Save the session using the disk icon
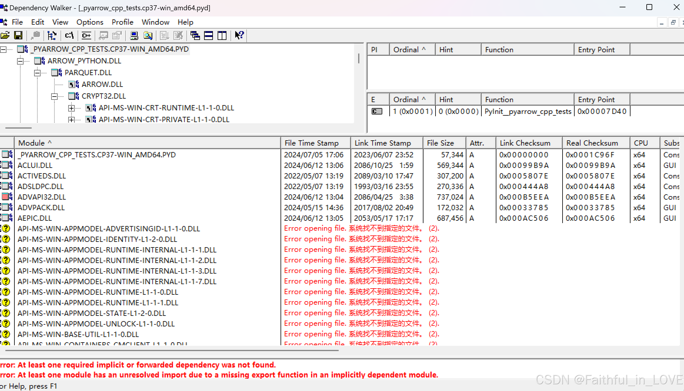684x391 pixels. tap(19, 36)
